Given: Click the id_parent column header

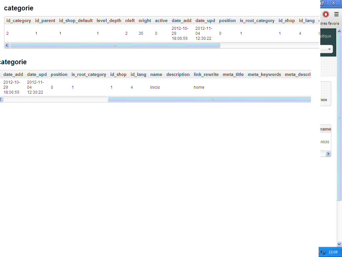Looking at the screenshot, I should [x=45, y=20].
